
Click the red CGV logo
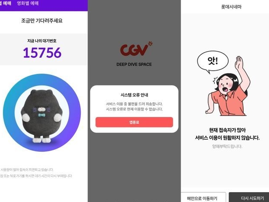(x=136, y=49)
